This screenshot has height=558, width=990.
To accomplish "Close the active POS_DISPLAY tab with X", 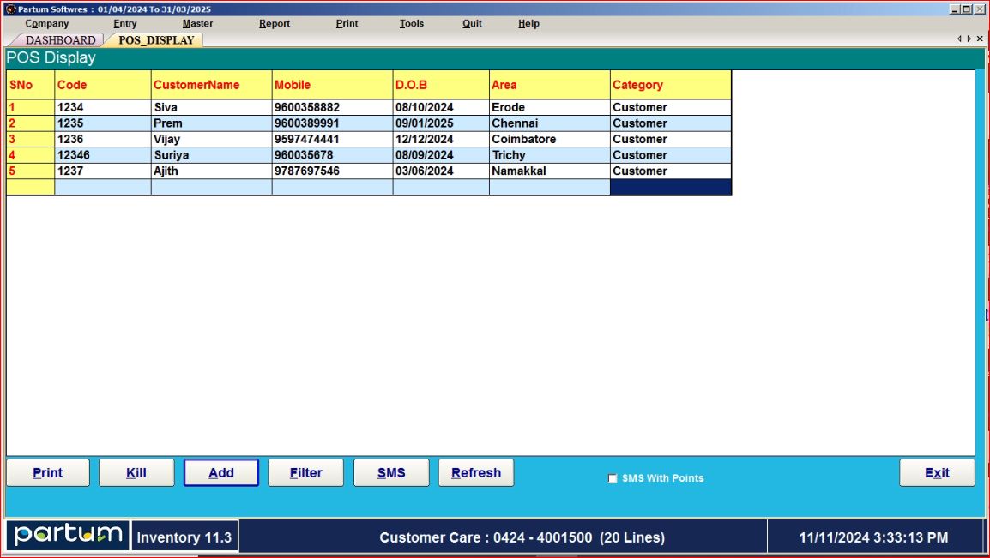I will coord(981,39).
